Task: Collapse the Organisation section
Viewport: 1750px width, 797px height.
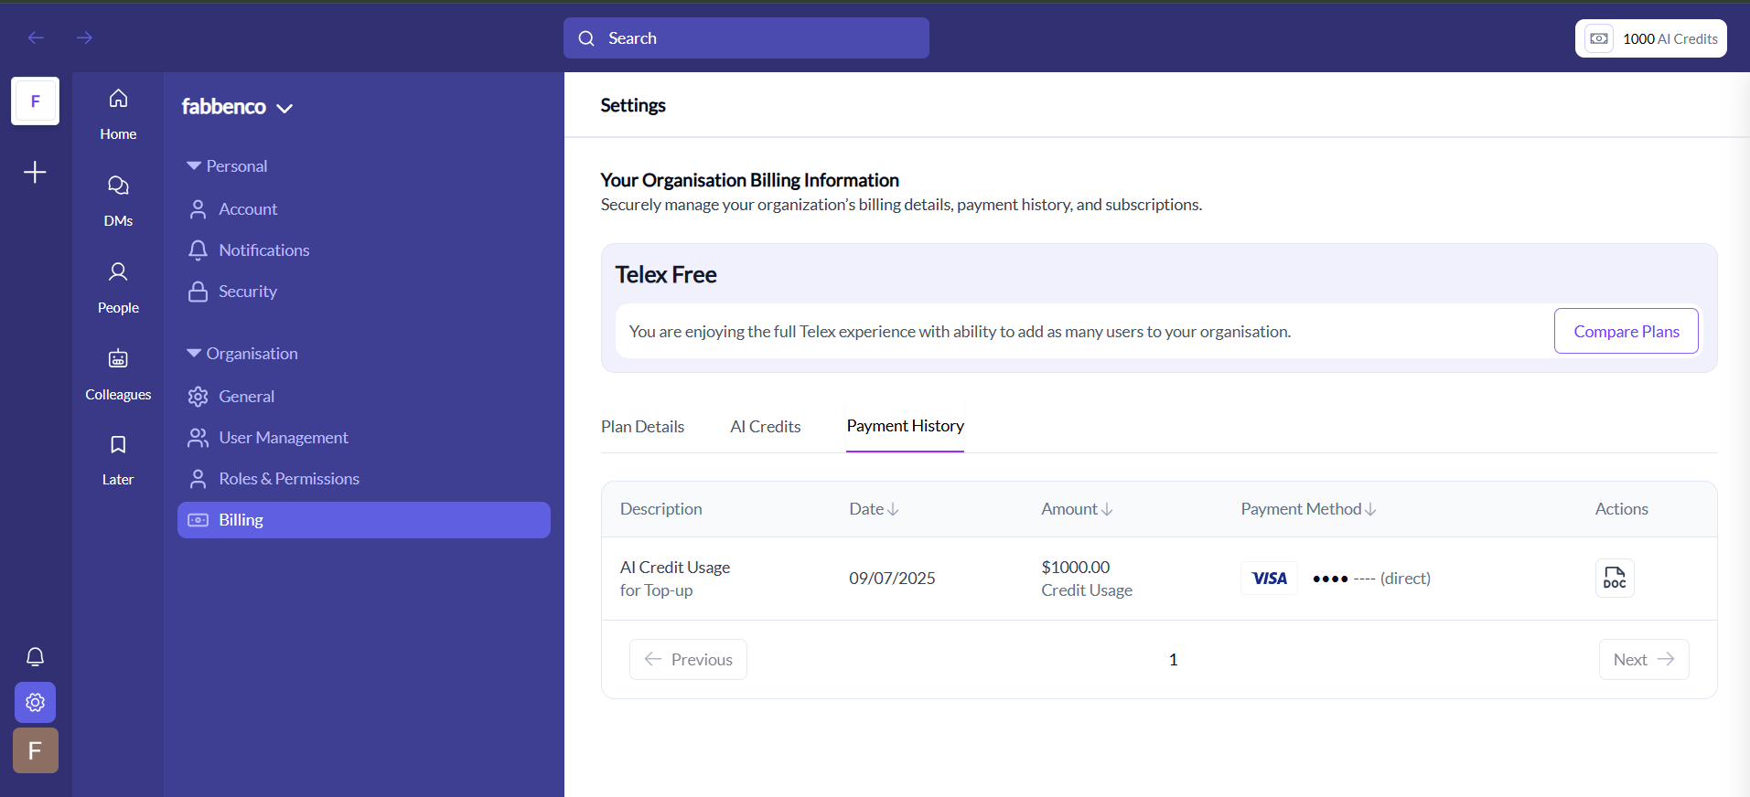Action: (x=242, y=354)
